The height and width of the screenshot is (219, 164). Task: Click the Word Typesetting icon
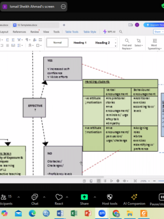[155, 44]
